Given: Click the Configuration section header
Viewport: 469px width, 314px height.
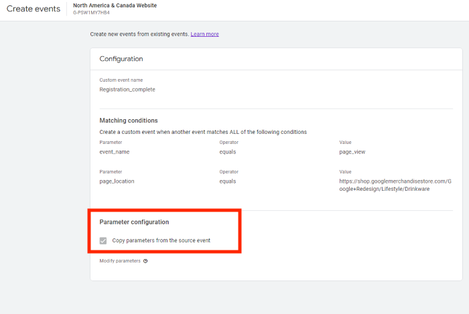Looking at the screenshot, I should point(121,59).
